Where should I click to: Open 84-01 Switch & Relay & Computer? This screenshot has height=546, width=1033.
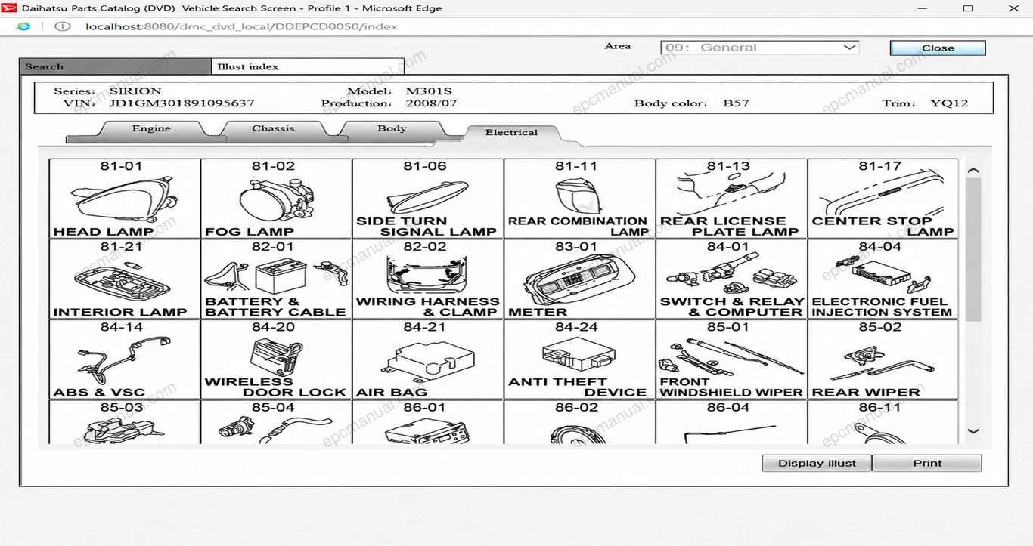point(731,279)
